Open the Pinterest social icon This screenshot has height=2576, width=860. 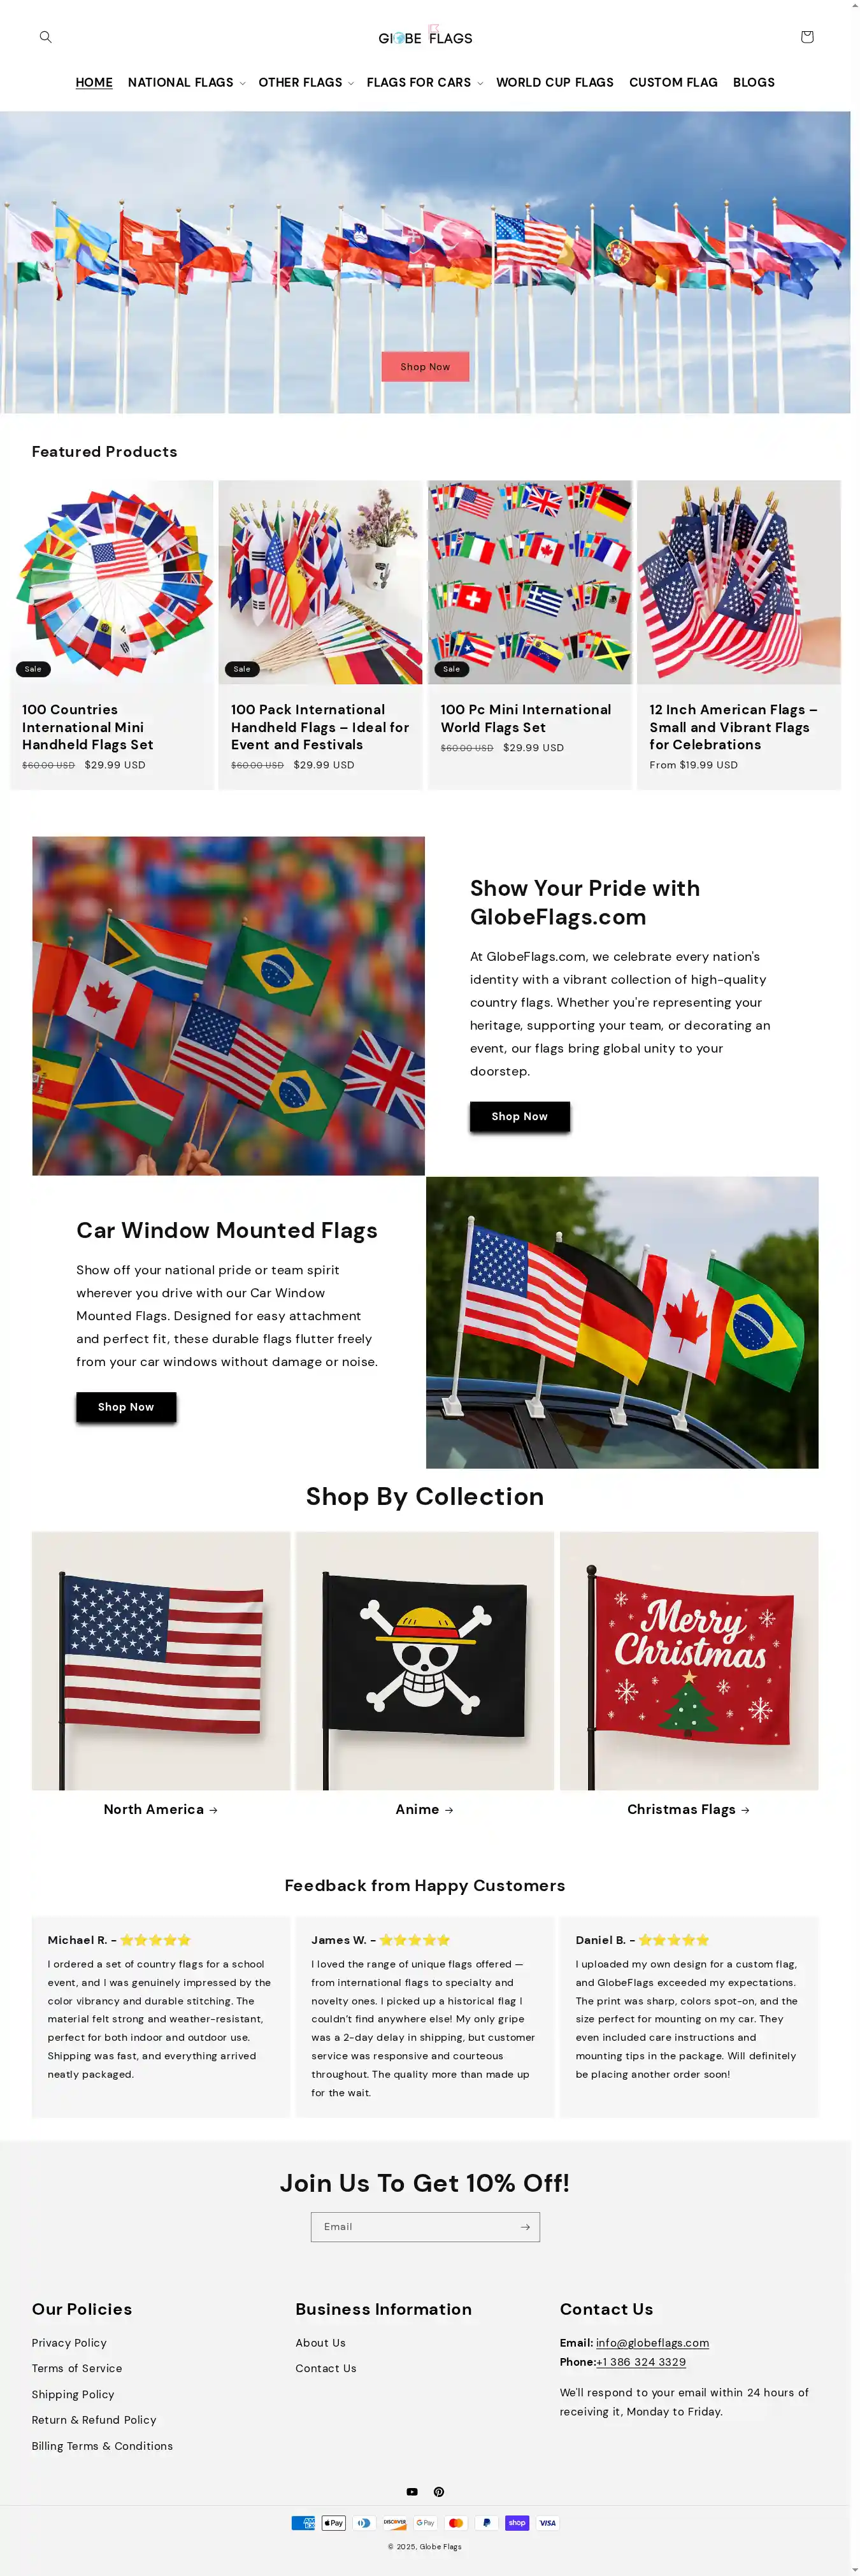pyautogui.click(x=438, y=2491)
